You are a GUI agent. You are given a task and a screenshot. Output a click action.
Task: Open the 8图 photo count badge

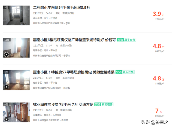pyautogui.click(x=6, y=104)
